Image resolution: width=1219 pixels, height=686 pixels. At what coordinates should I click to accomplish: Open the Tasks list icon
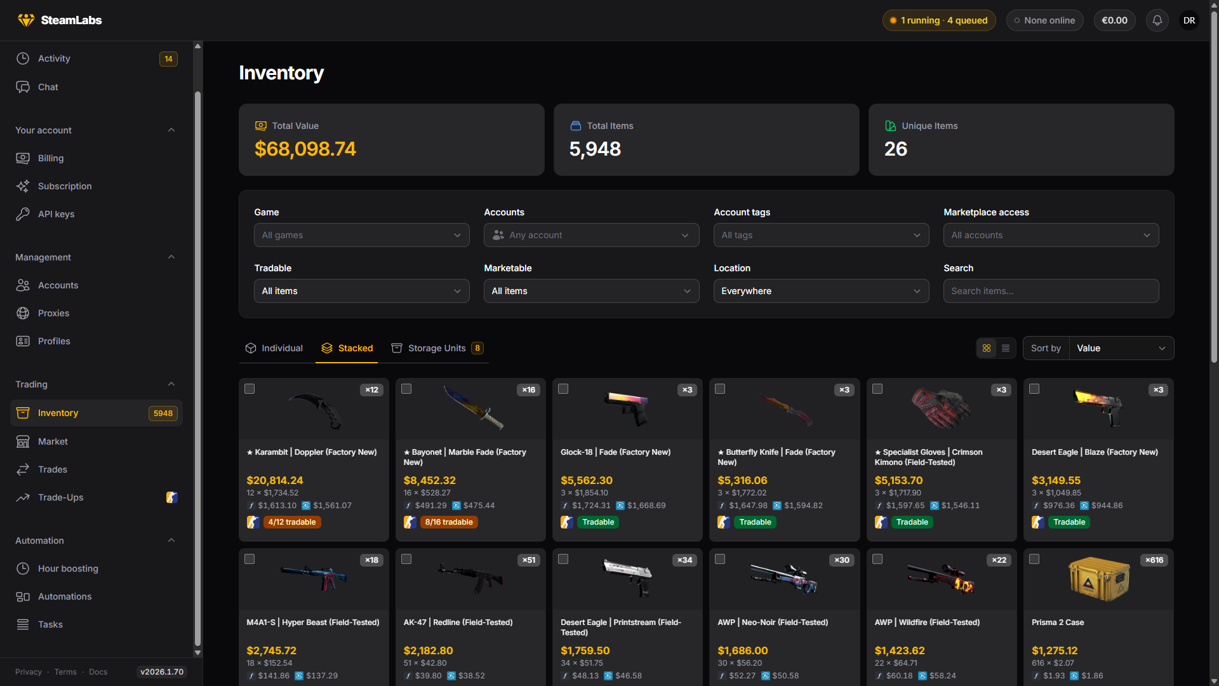click(x=23, y=624)
